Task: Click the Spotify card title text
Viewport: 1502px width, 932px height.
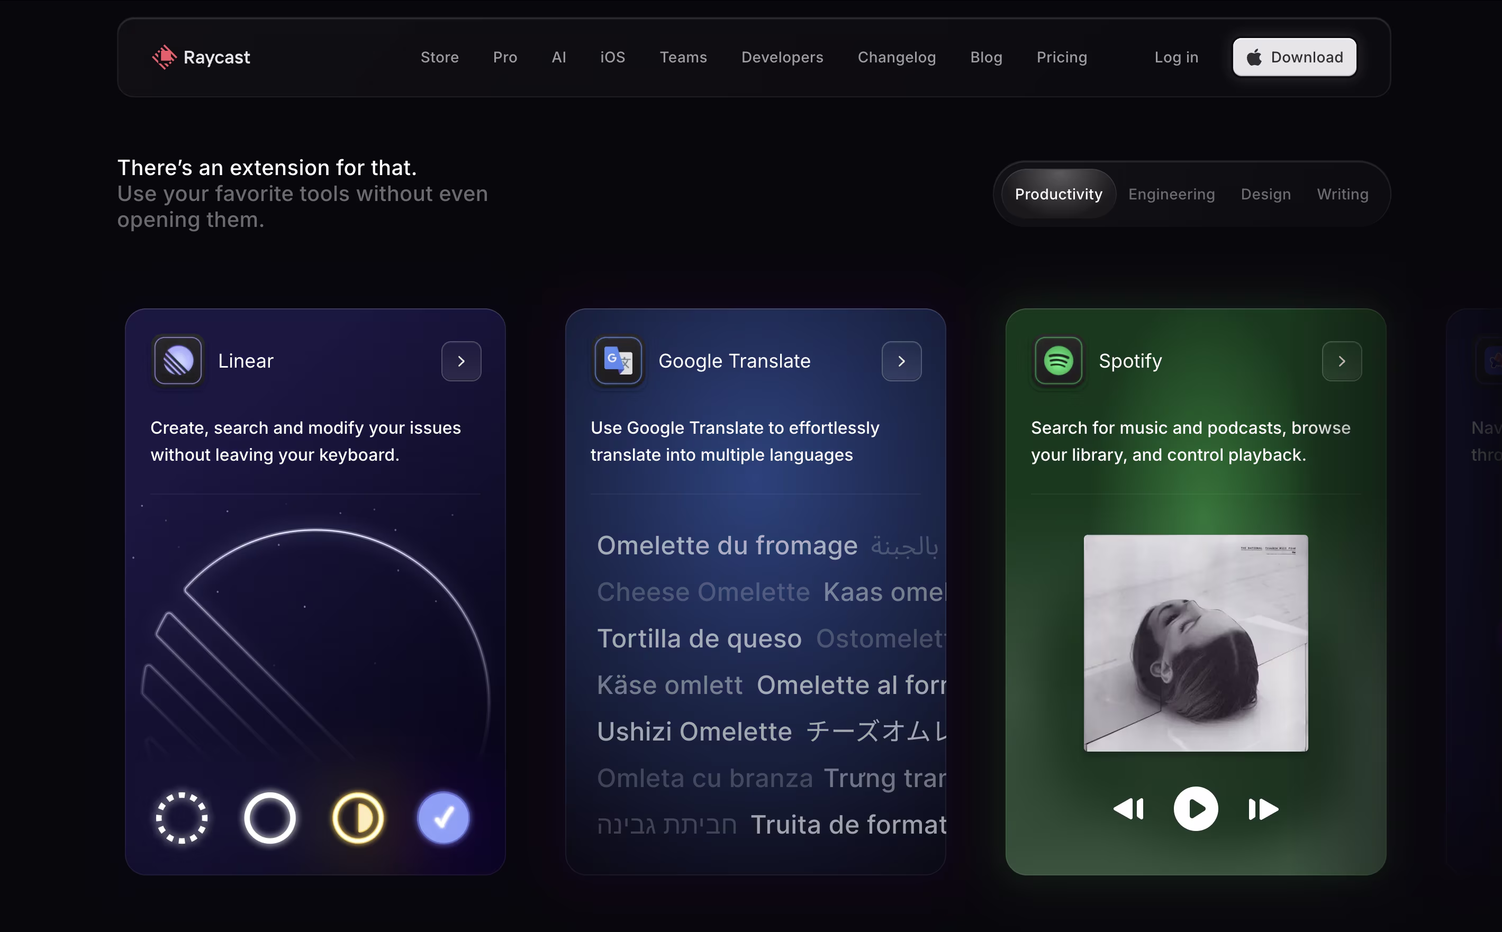Action: pyautogui.click(x=1130, y=361)
